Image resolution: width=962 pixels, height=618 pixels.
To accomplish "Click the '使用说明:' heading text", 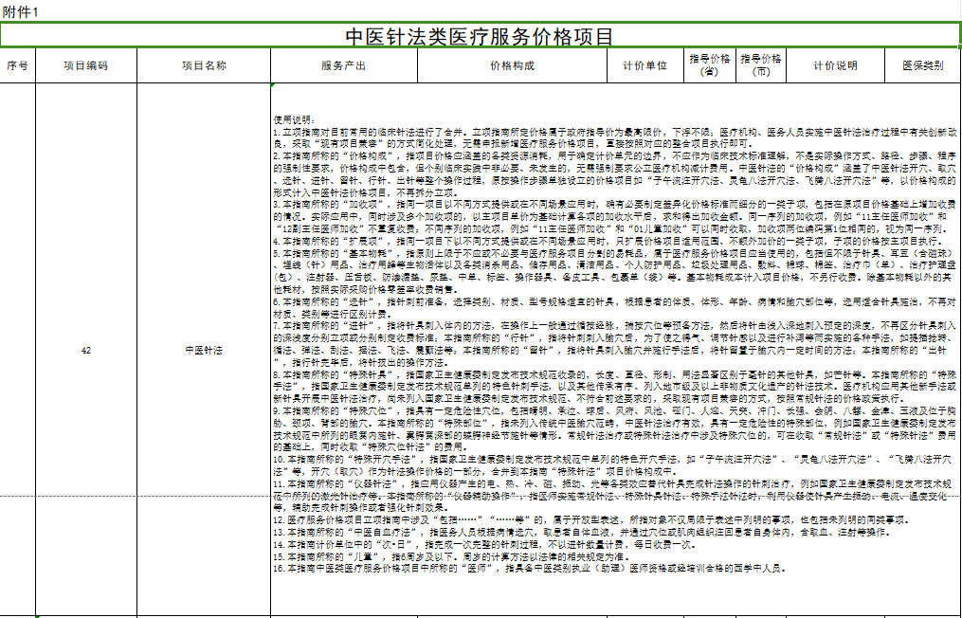I will point(292,120).
